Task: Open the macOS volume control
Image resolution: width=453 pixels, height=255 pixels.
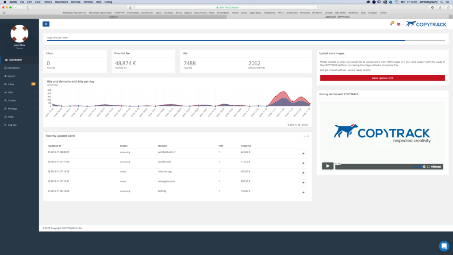Action: click(403, 2)
